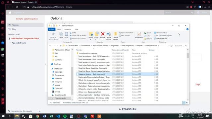Open address bar history dropdown
Image resolution: width=212 pixels, height=119 pixels.
click(169, 46)
